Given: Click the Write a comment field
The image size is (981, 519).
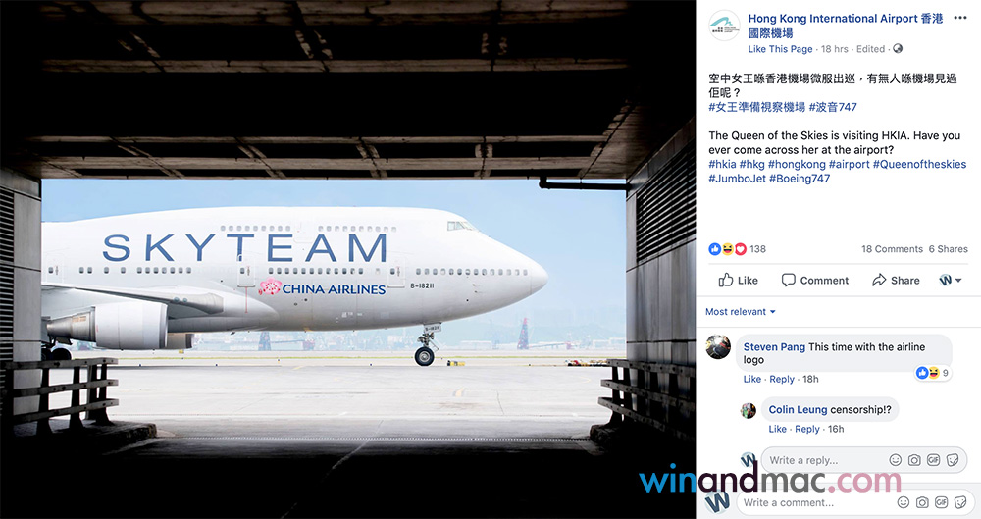Looking at the screenshot, I should pos(813,502).
